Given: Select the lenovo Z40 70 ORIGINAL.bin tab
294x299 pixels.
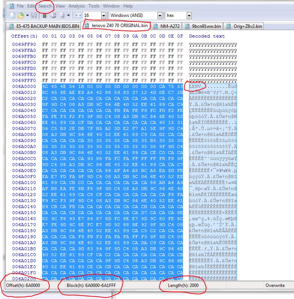Looking at the screenshot, I should [x=116, y=26].
